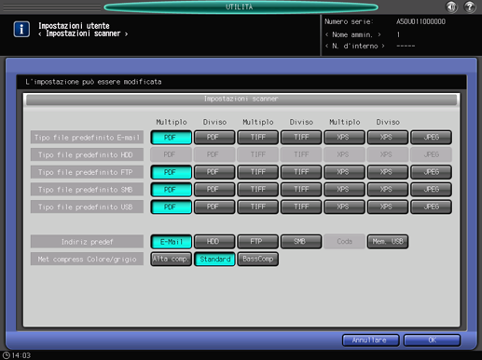The image size is (482, 360).
Task: Select Multiplo PDF for FTP file type
Action: [172, 172]
